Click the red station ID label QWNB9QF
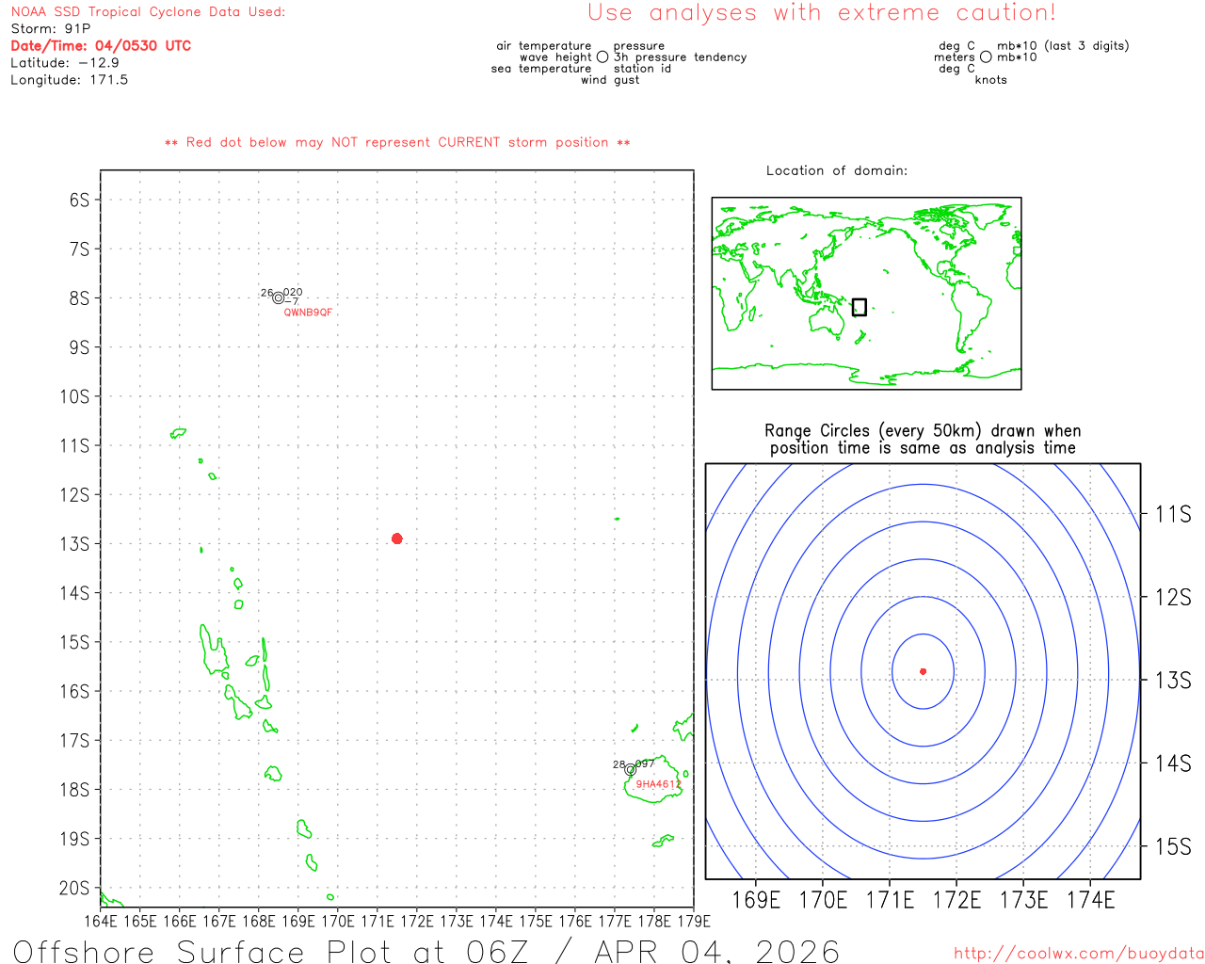Image resolution: width=1205 pixels, height=964 pixels. [308, 313]
